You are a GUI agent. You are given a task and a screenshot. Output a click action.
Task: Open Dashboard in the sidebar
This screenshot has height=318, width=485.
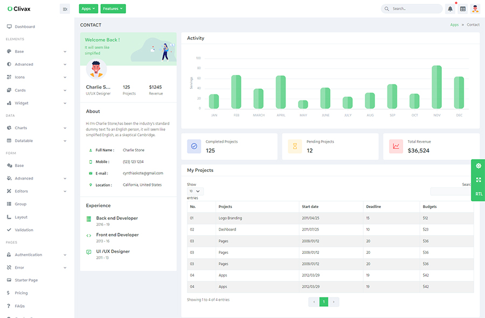pos(25,26)
